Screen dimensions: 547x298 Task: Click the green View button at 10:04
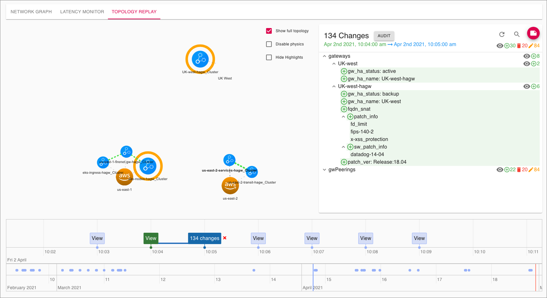tap(151, 238)
